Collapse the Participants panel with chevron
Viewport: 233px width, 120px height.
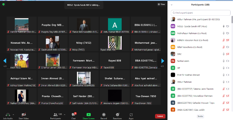(x=172, y=5)
